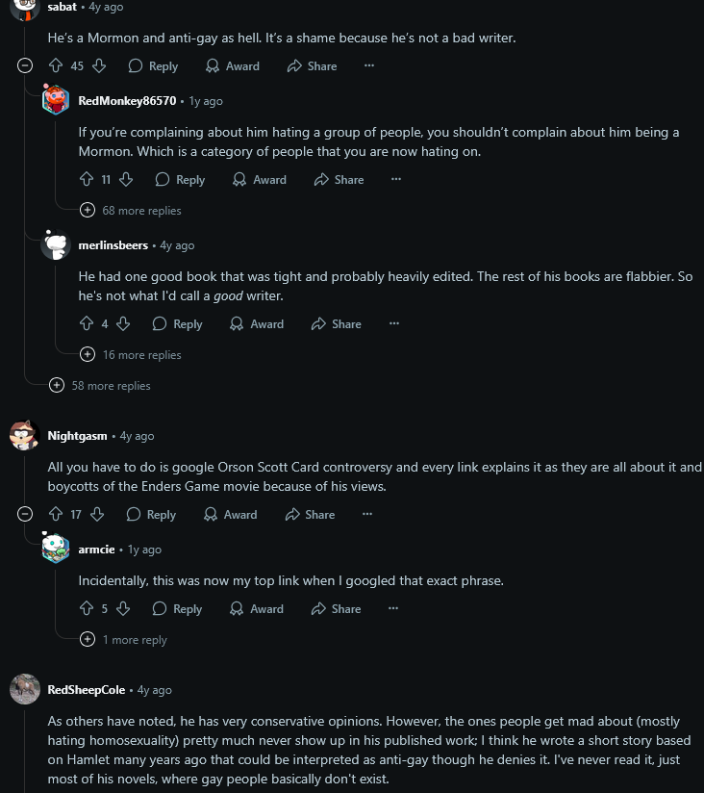Upvote Nightgasm's comment
The width and height of the screenshot is (704, 793).
56,515
